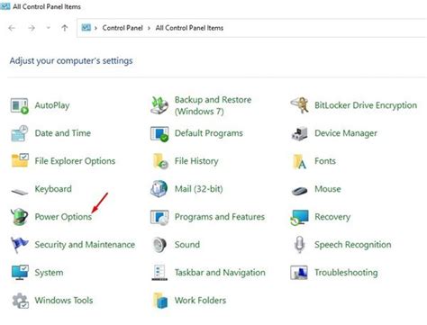Open the BitLocker Drive Encryption keys icon
Image resolution: width=427 pixels, height=325 pixels.
299,105
